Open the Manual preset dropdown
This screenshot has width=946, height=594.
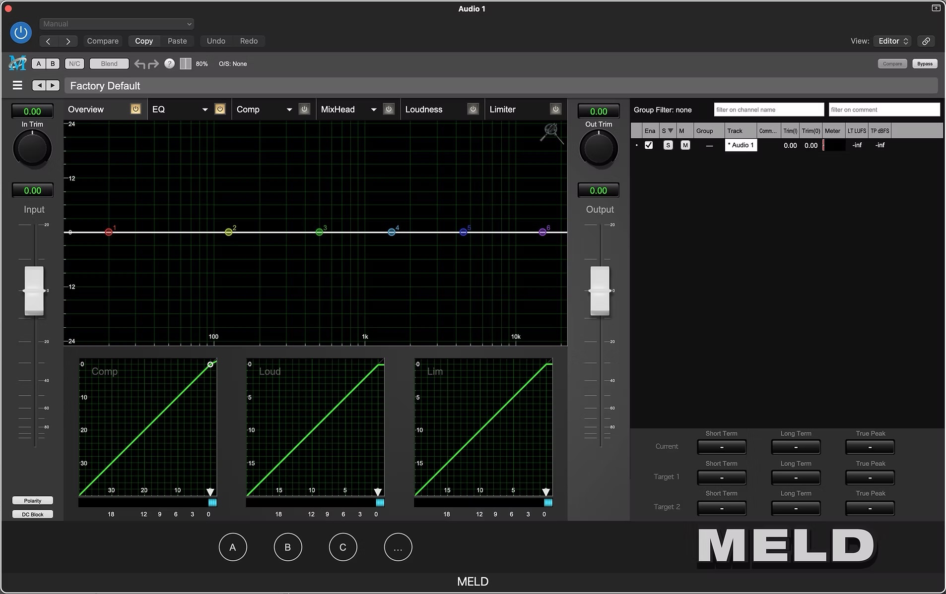coord(117,24)
